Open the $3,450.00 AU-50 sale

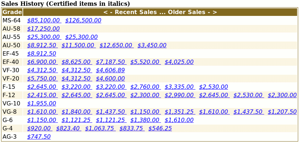click(152, 45)
